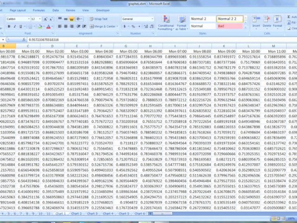Open Format cells menu
297x223 pixels.
click(x=278, y=22)
